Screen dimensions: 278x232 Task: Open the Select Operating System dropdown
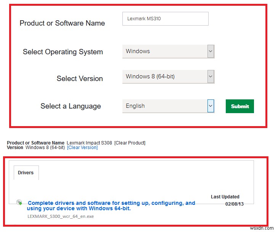pos(168,51)
